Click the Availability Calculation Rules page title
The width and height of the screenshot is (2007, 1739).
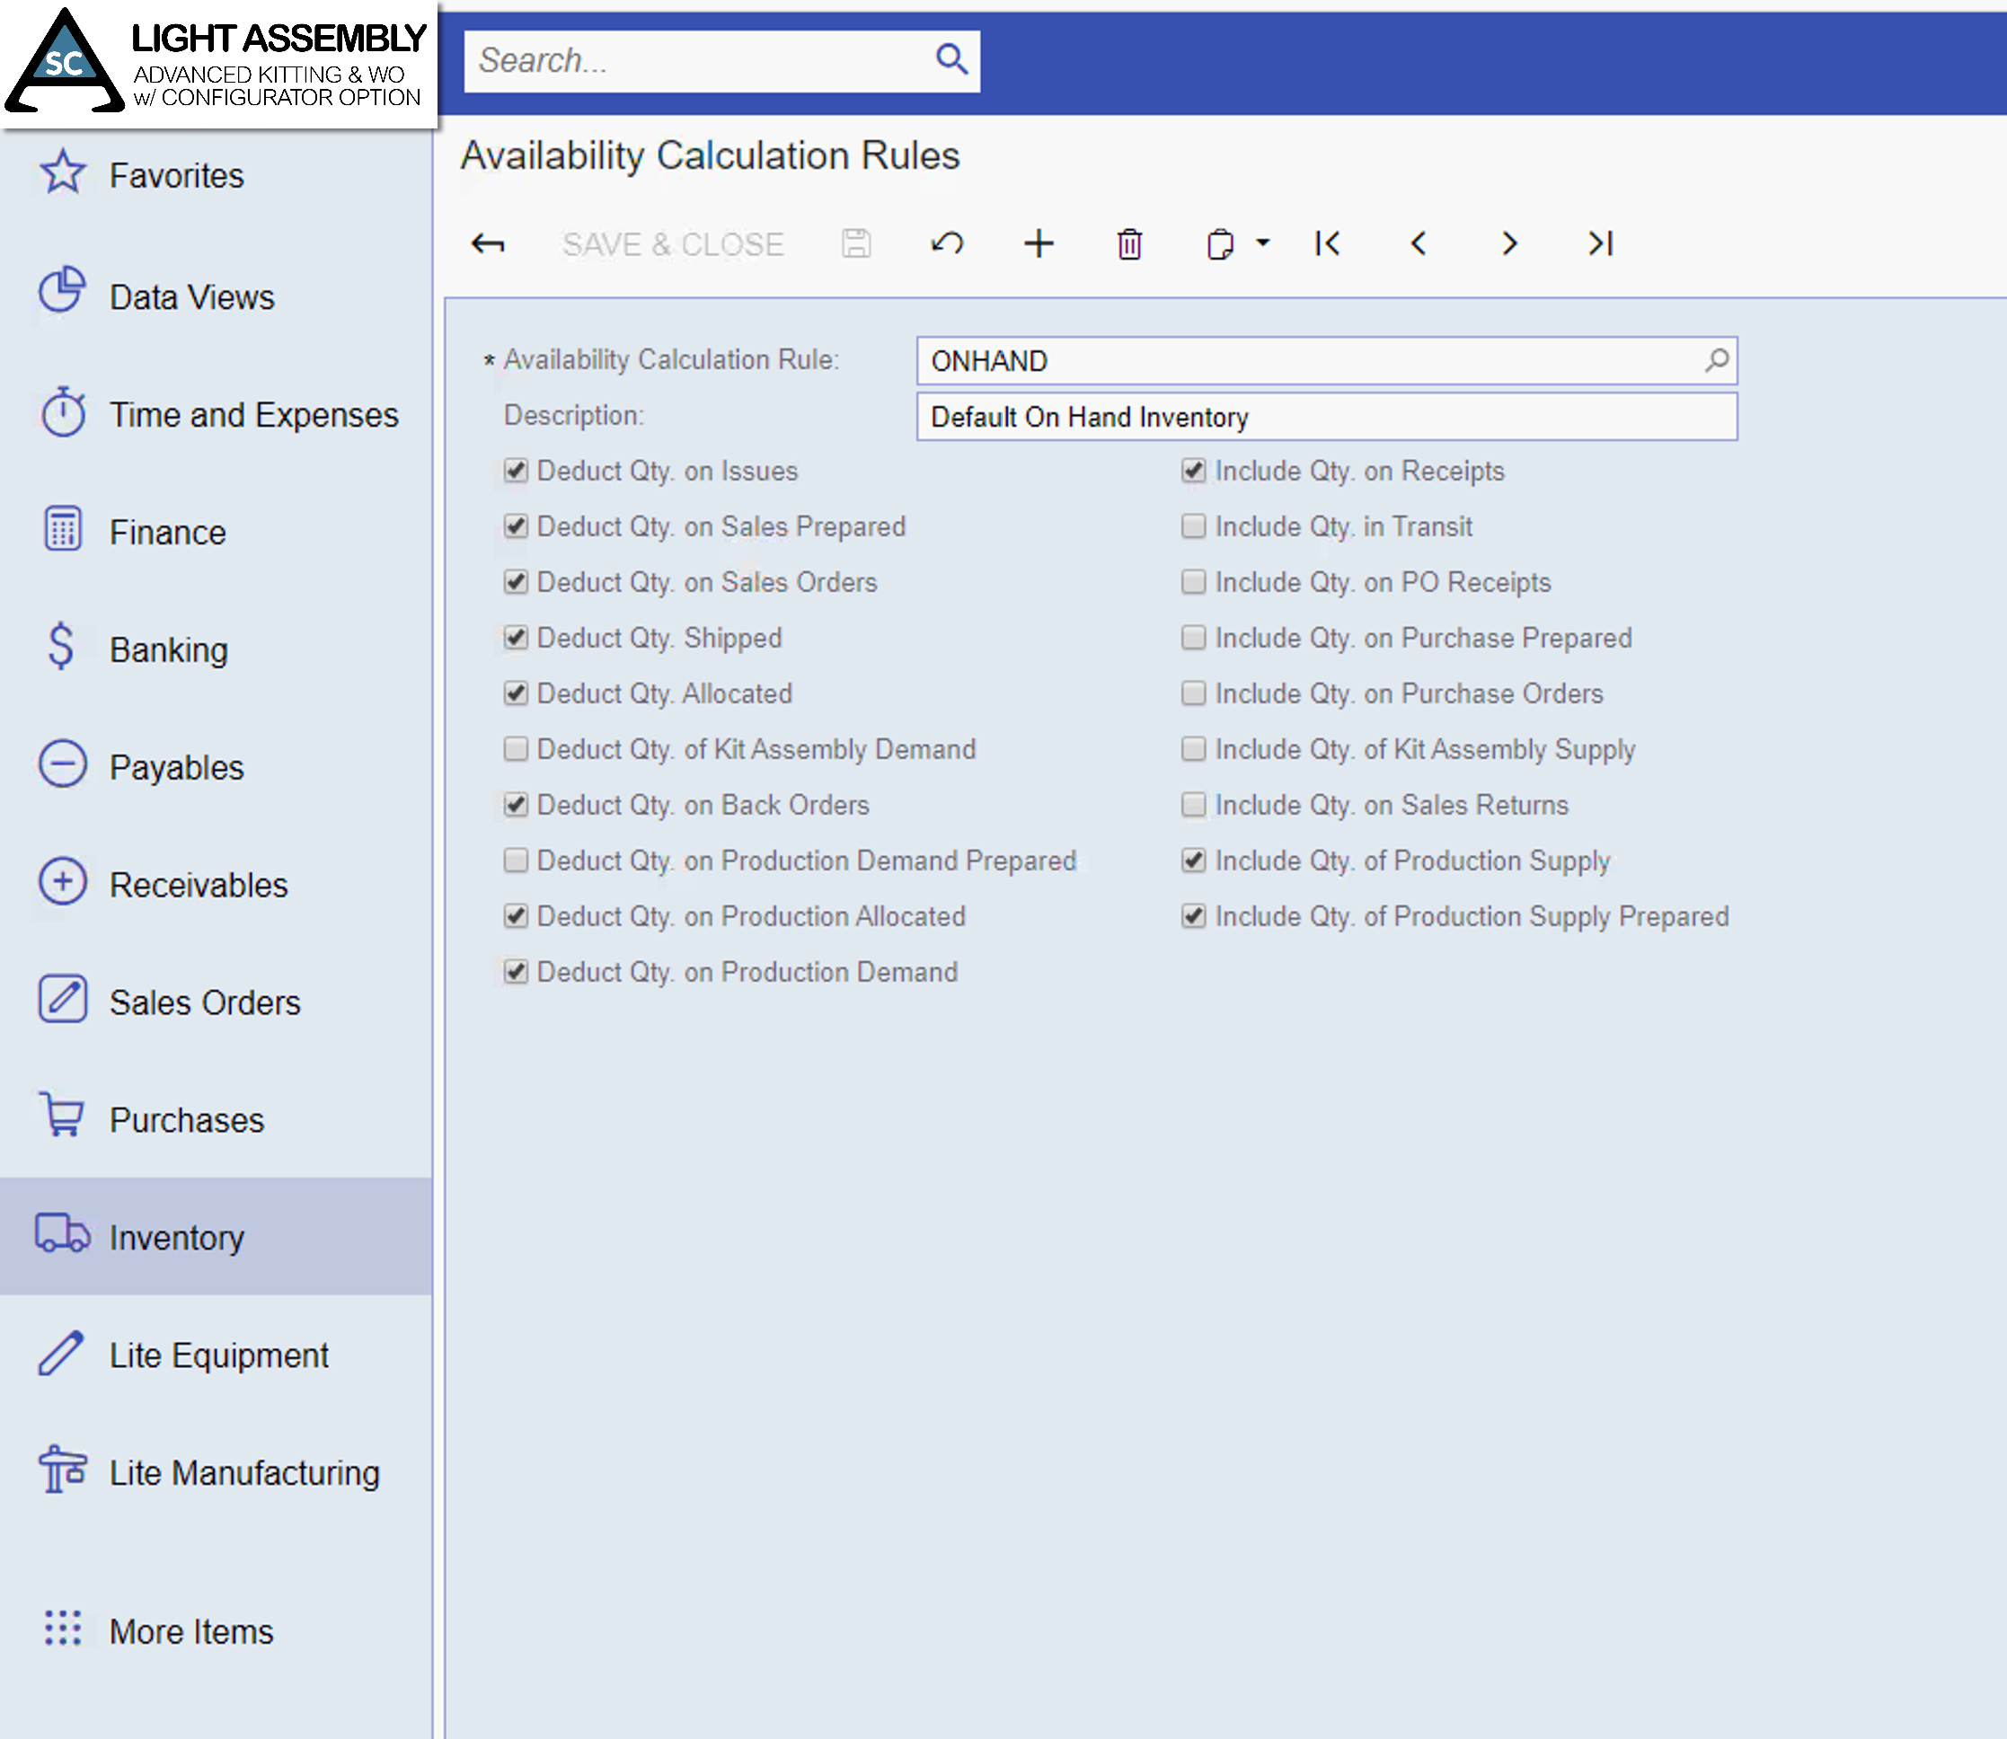[x=710, y=156]
